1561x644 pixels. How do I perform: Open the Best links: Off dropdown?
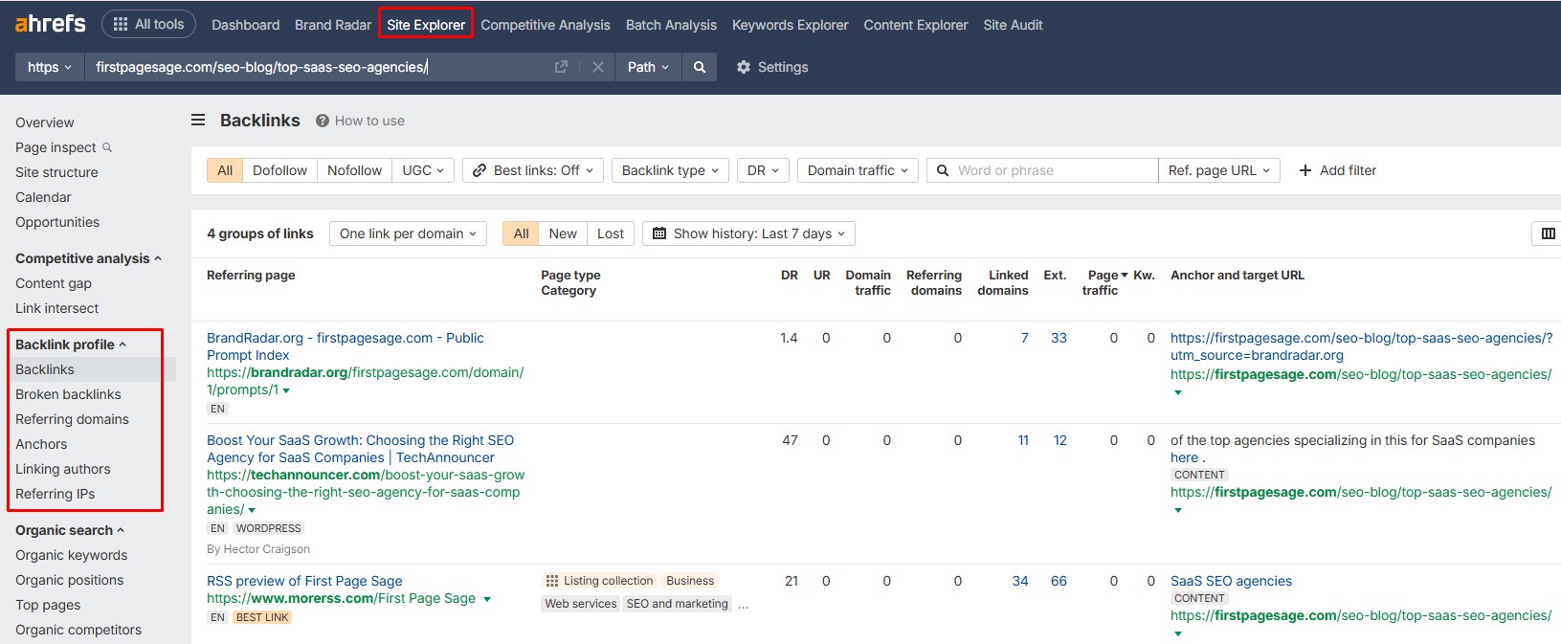click(533, 170)
